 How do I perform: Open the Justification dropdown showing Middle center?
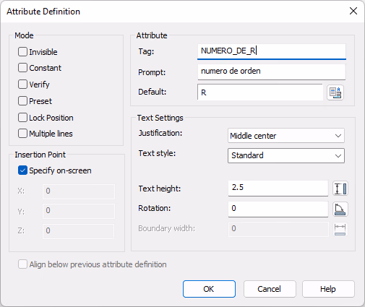(x=286, y=136)
